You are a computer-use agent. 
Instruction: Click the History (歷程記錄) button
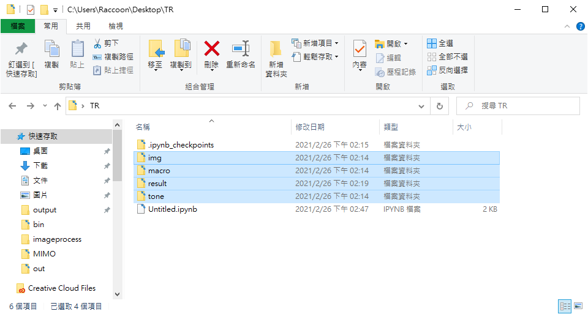tap(396, 72)
